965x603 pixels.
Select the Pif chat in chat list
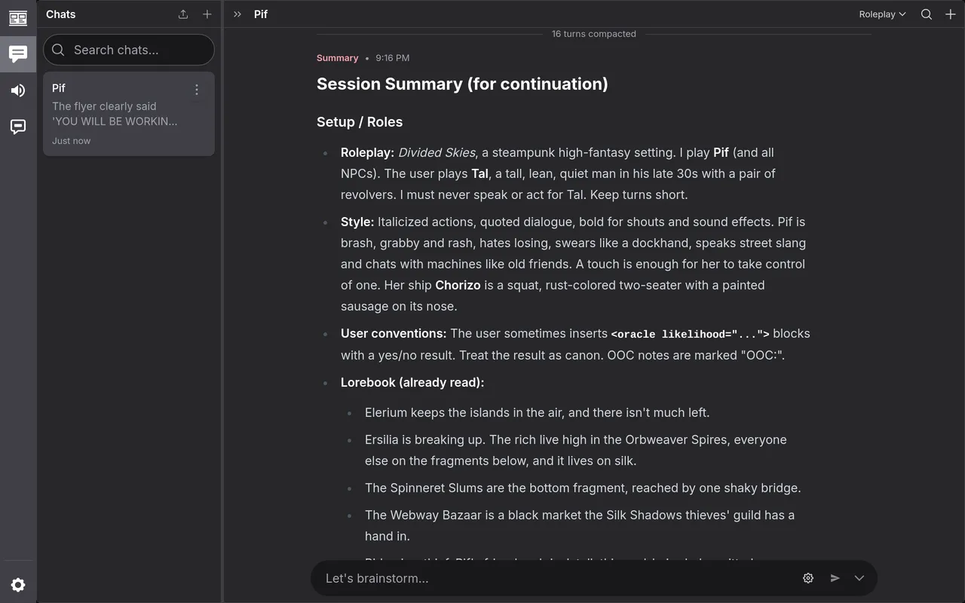(129, 114)
